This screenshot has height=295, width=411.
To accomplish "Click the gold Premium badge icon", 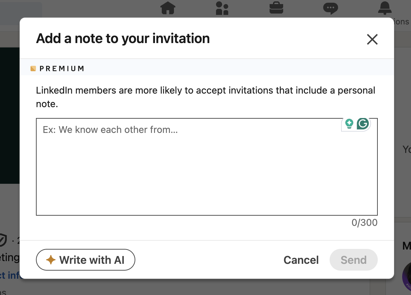I will point(33,68).
